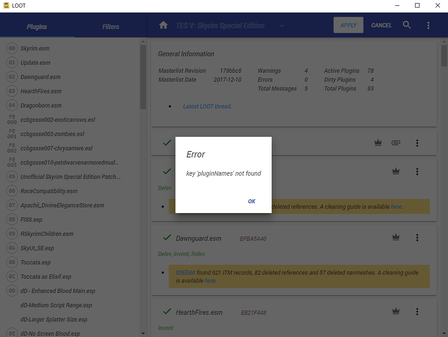Select ccbgssse010-petdwarvenarmoredmud plugin
Viewport: 448px width, 337px height.
(70, 163)
